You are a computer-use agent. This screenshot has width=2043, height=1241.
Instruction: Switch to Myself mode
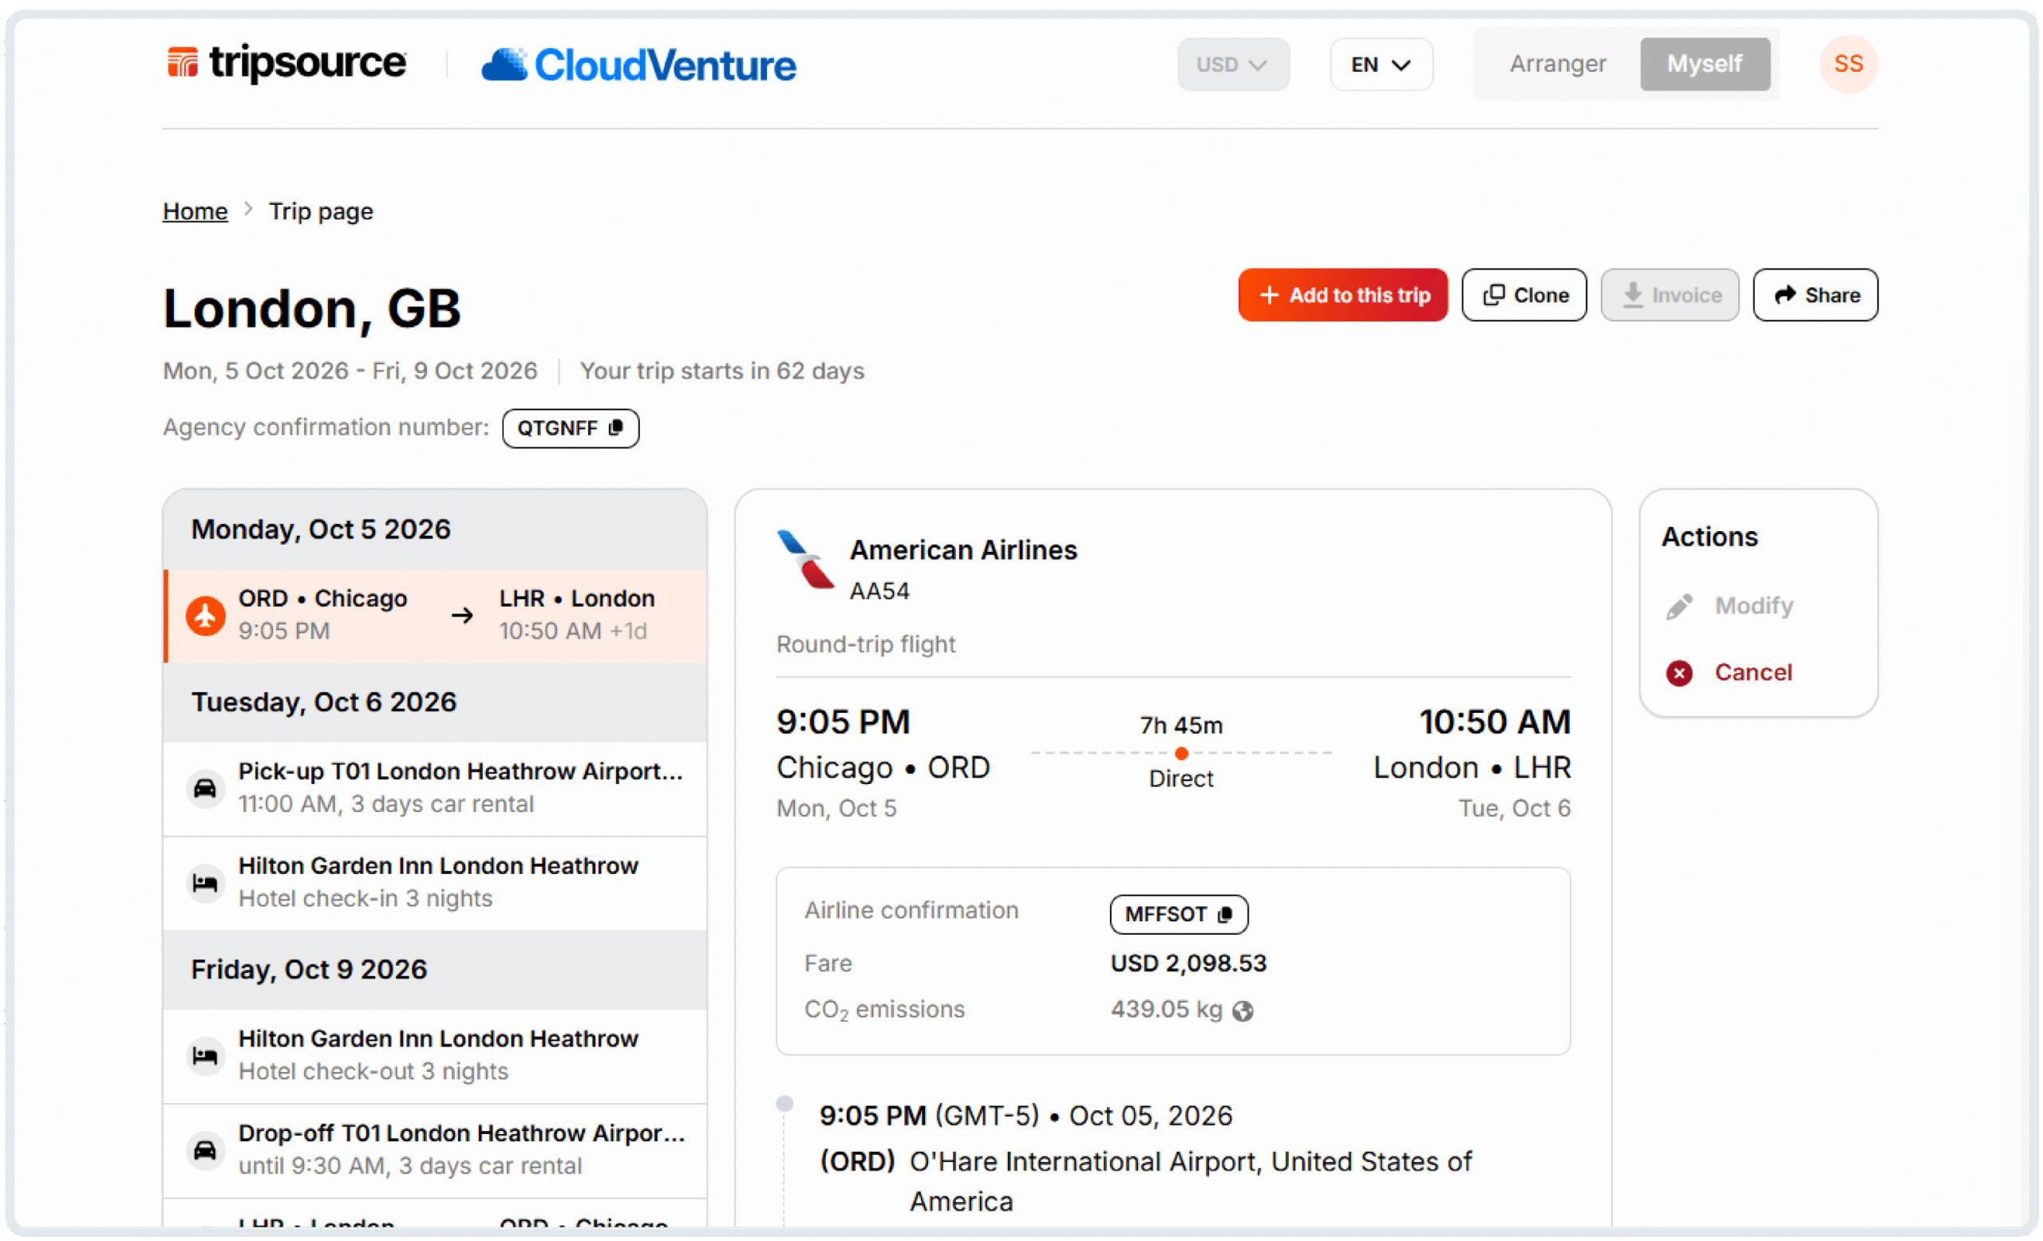[1704, 64]
